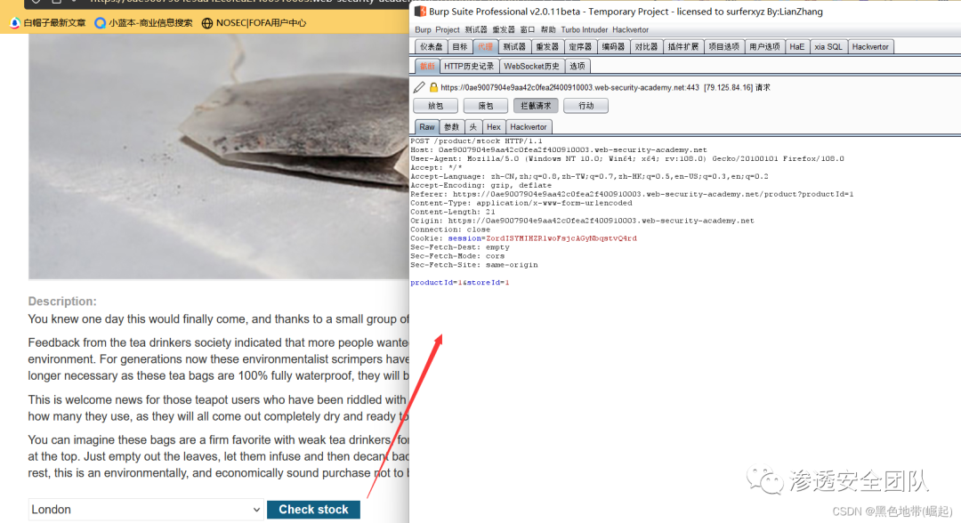961x523 pixels.
Task: Click the Host header line in the request
Action: [x=558, y=149]
